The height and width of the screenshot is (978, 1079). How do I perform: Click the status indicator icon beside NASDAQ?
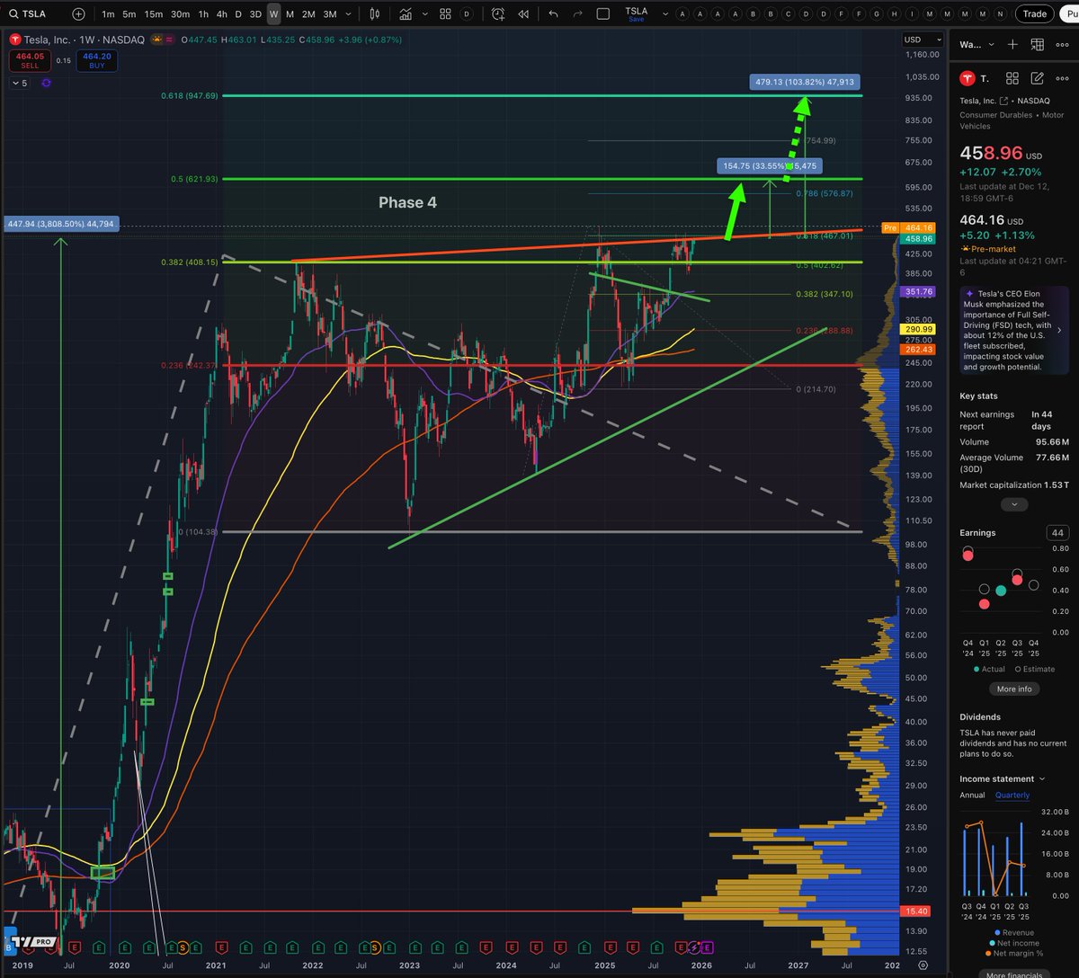pyautogui.click(x=164, y=40)
